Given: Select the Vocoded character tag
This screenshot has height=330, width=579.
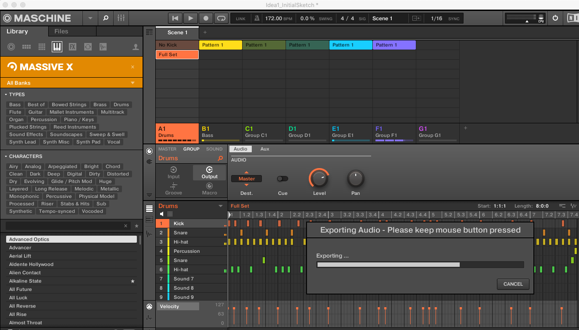Looking at the screenshot, I should coord(93,212).
